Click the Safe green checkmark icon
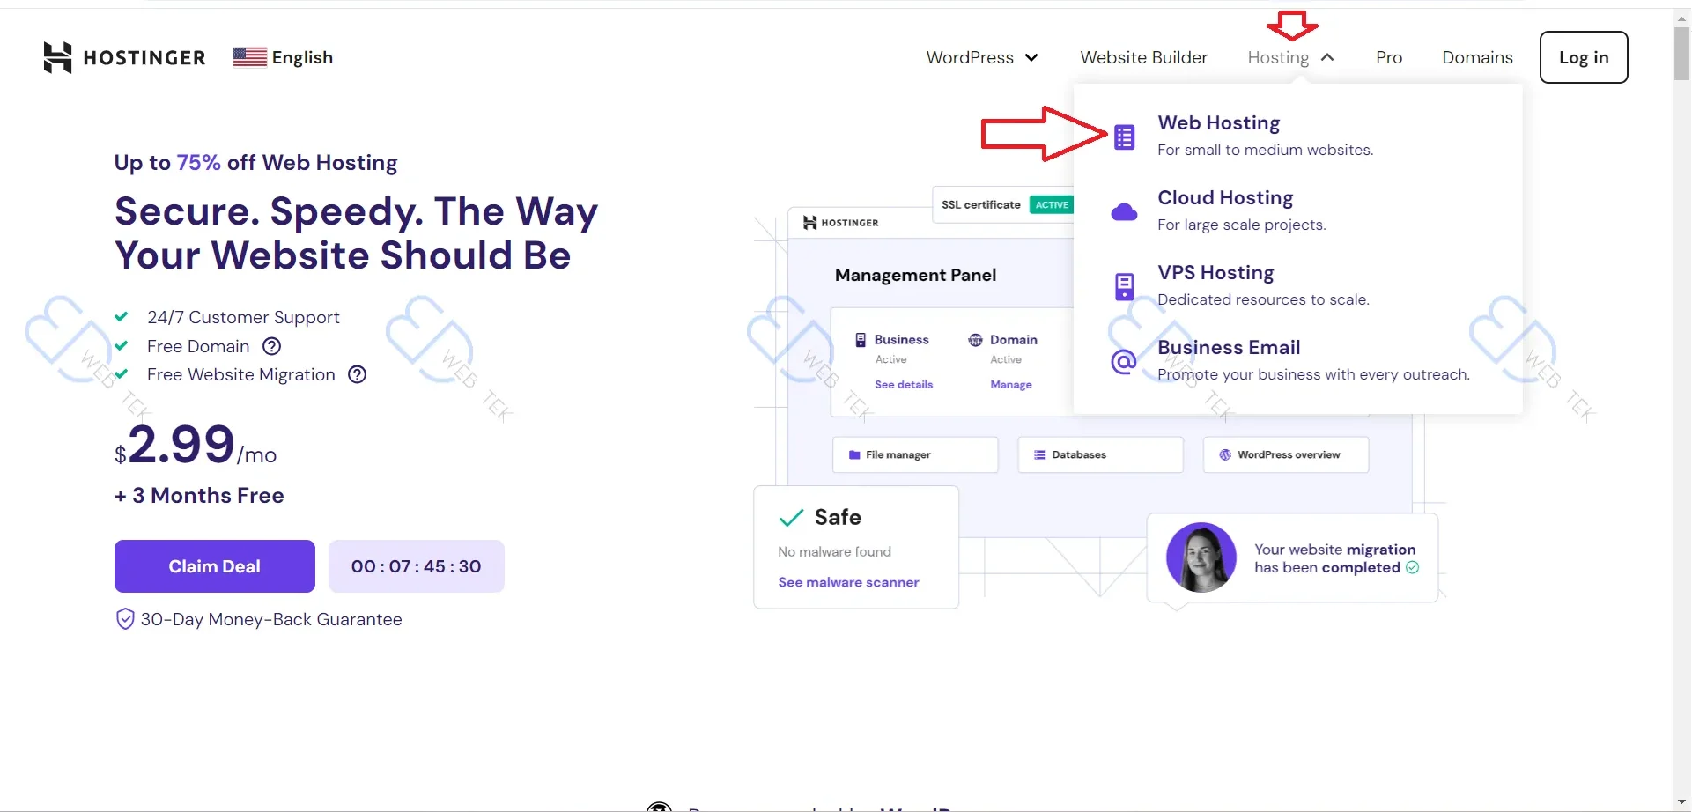The image size is (1692, 812). [792, 518]
